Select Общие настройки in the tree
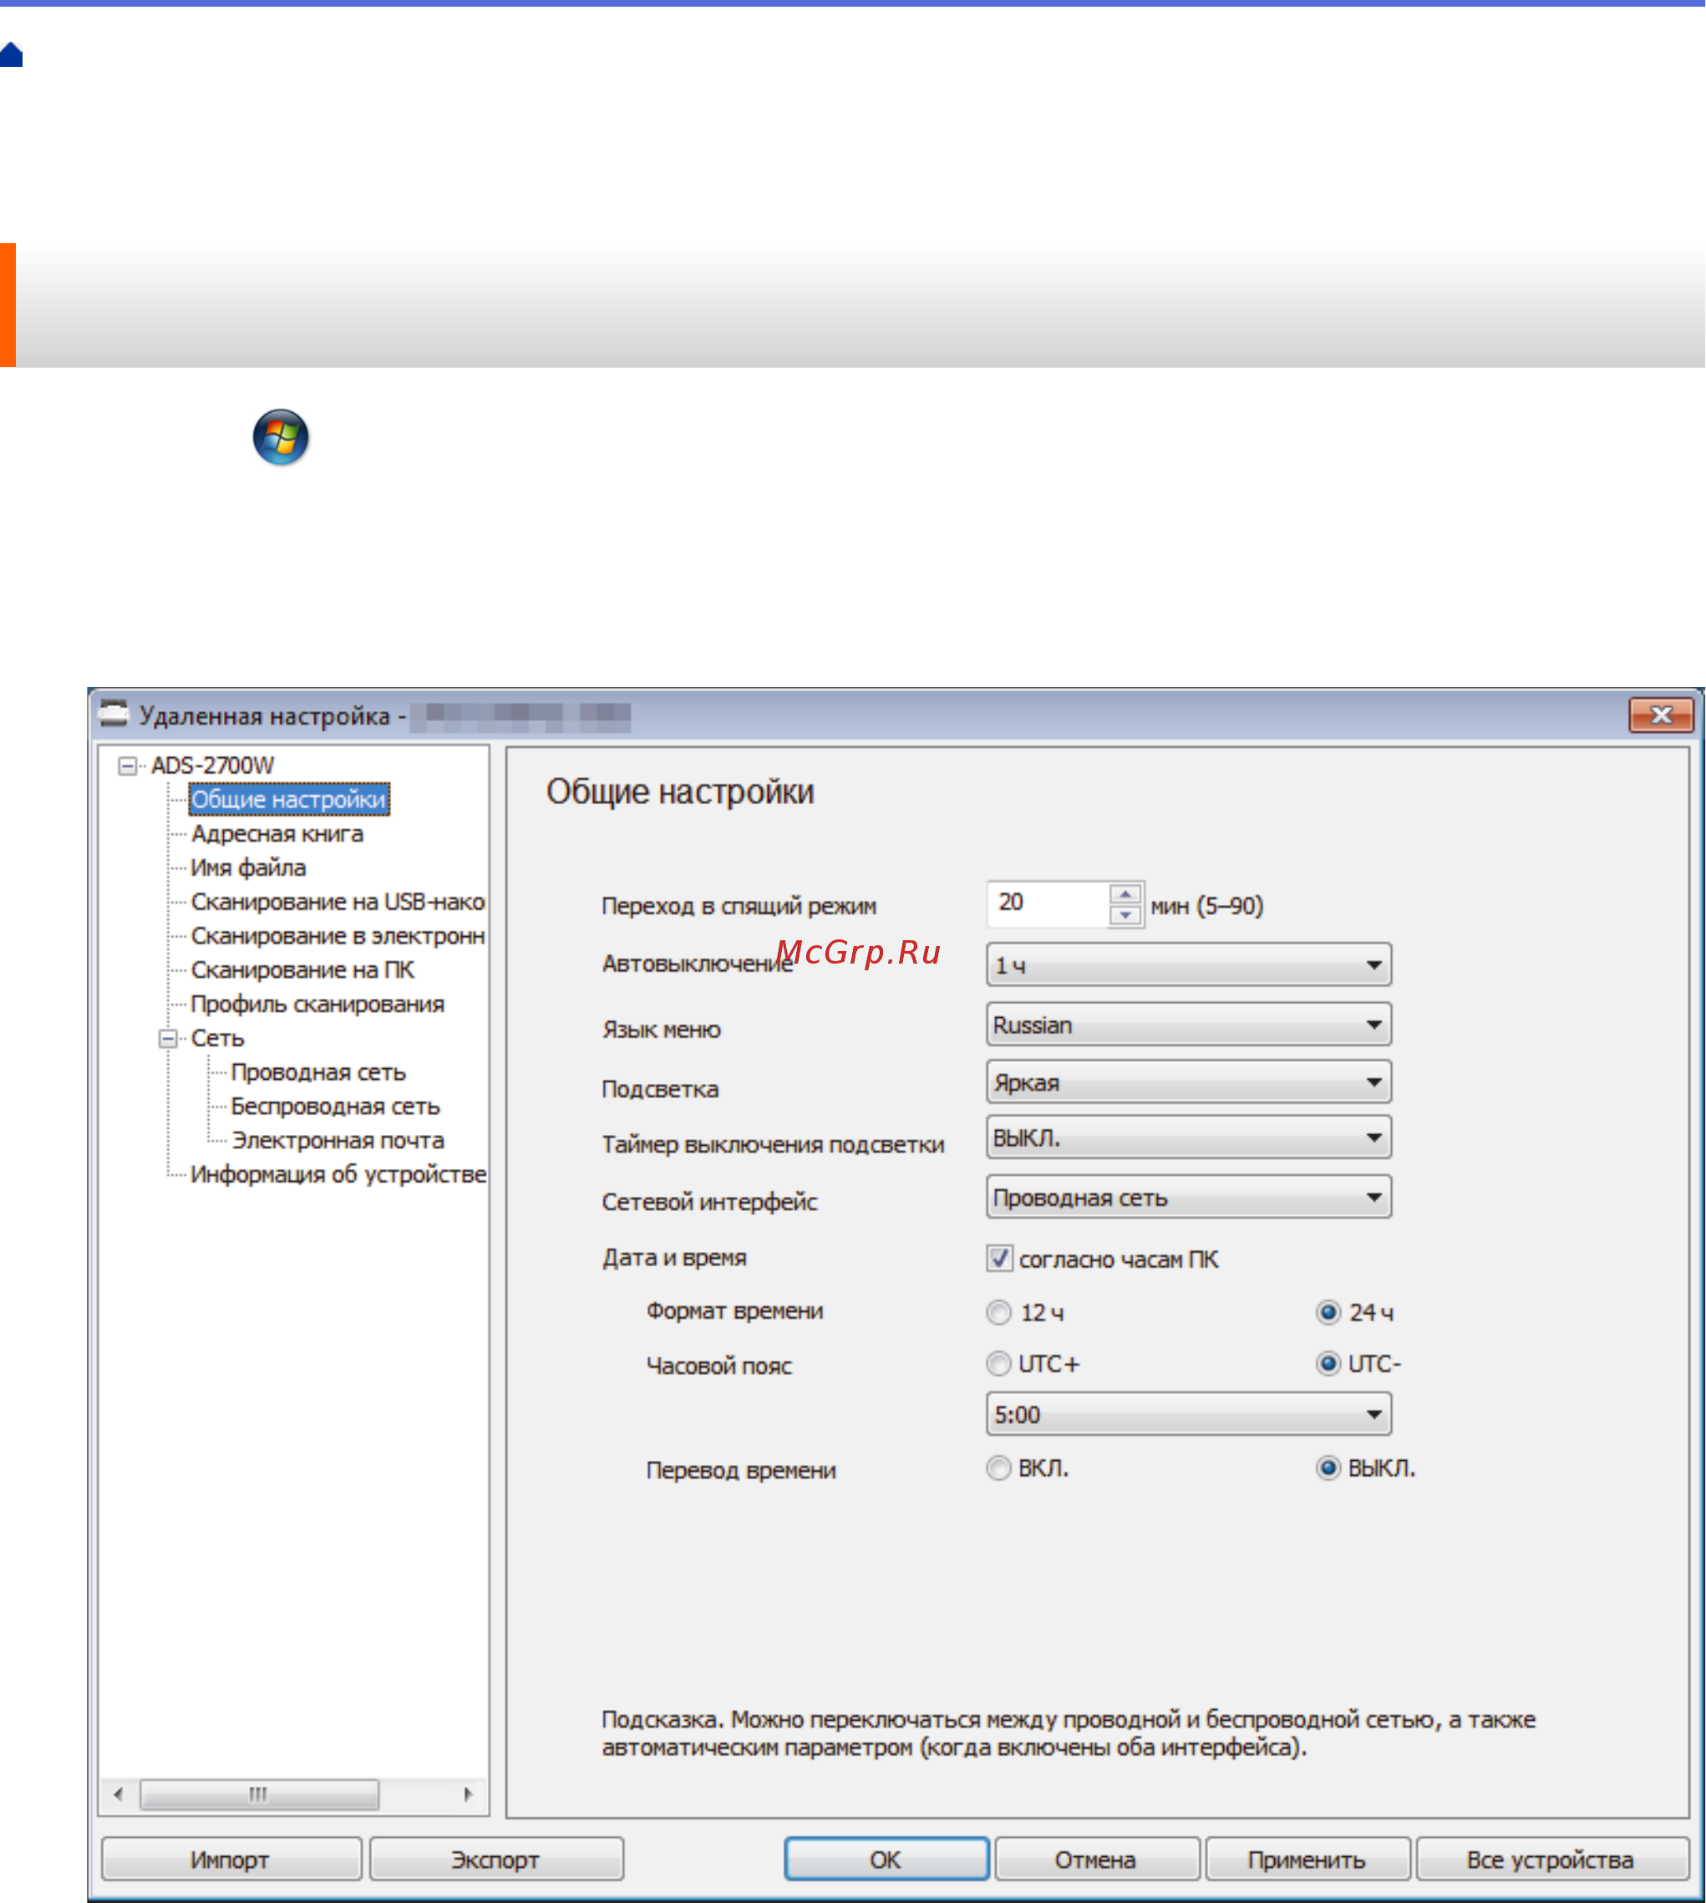Viewport: 1706px width, 1903px height. tap(289, 799)
